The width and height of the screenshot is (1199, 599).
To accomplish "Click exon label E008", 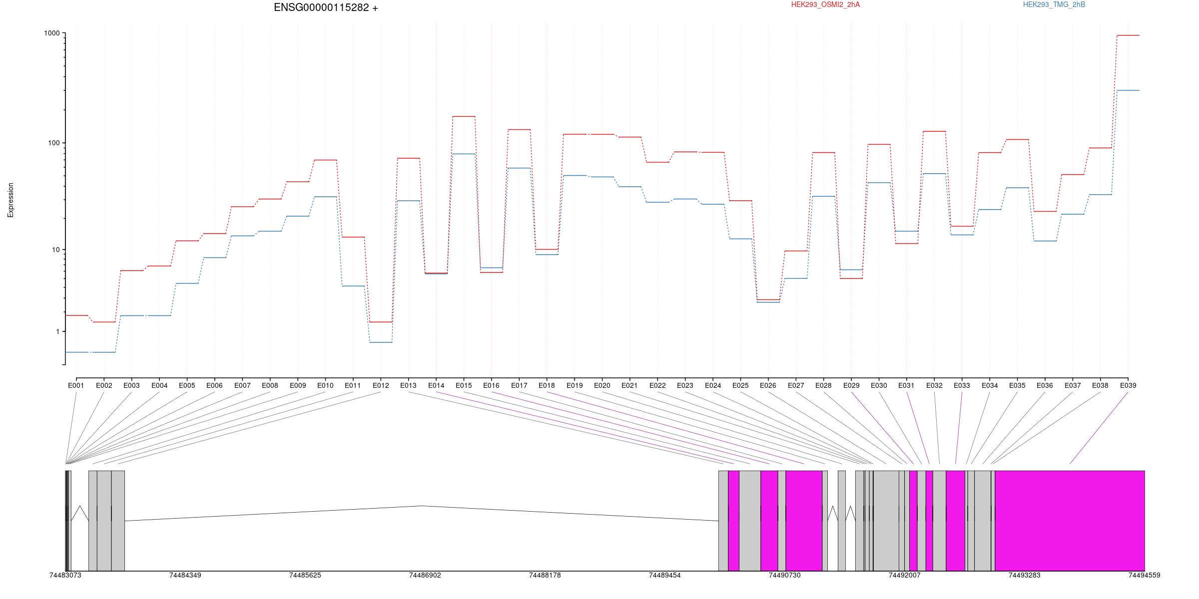I will (x=270, y=385).
